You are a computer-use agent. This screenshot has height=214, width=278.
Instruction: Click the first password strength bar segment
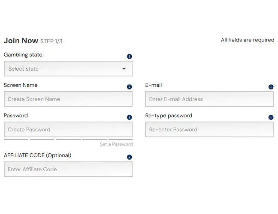[x=16, y=139]
